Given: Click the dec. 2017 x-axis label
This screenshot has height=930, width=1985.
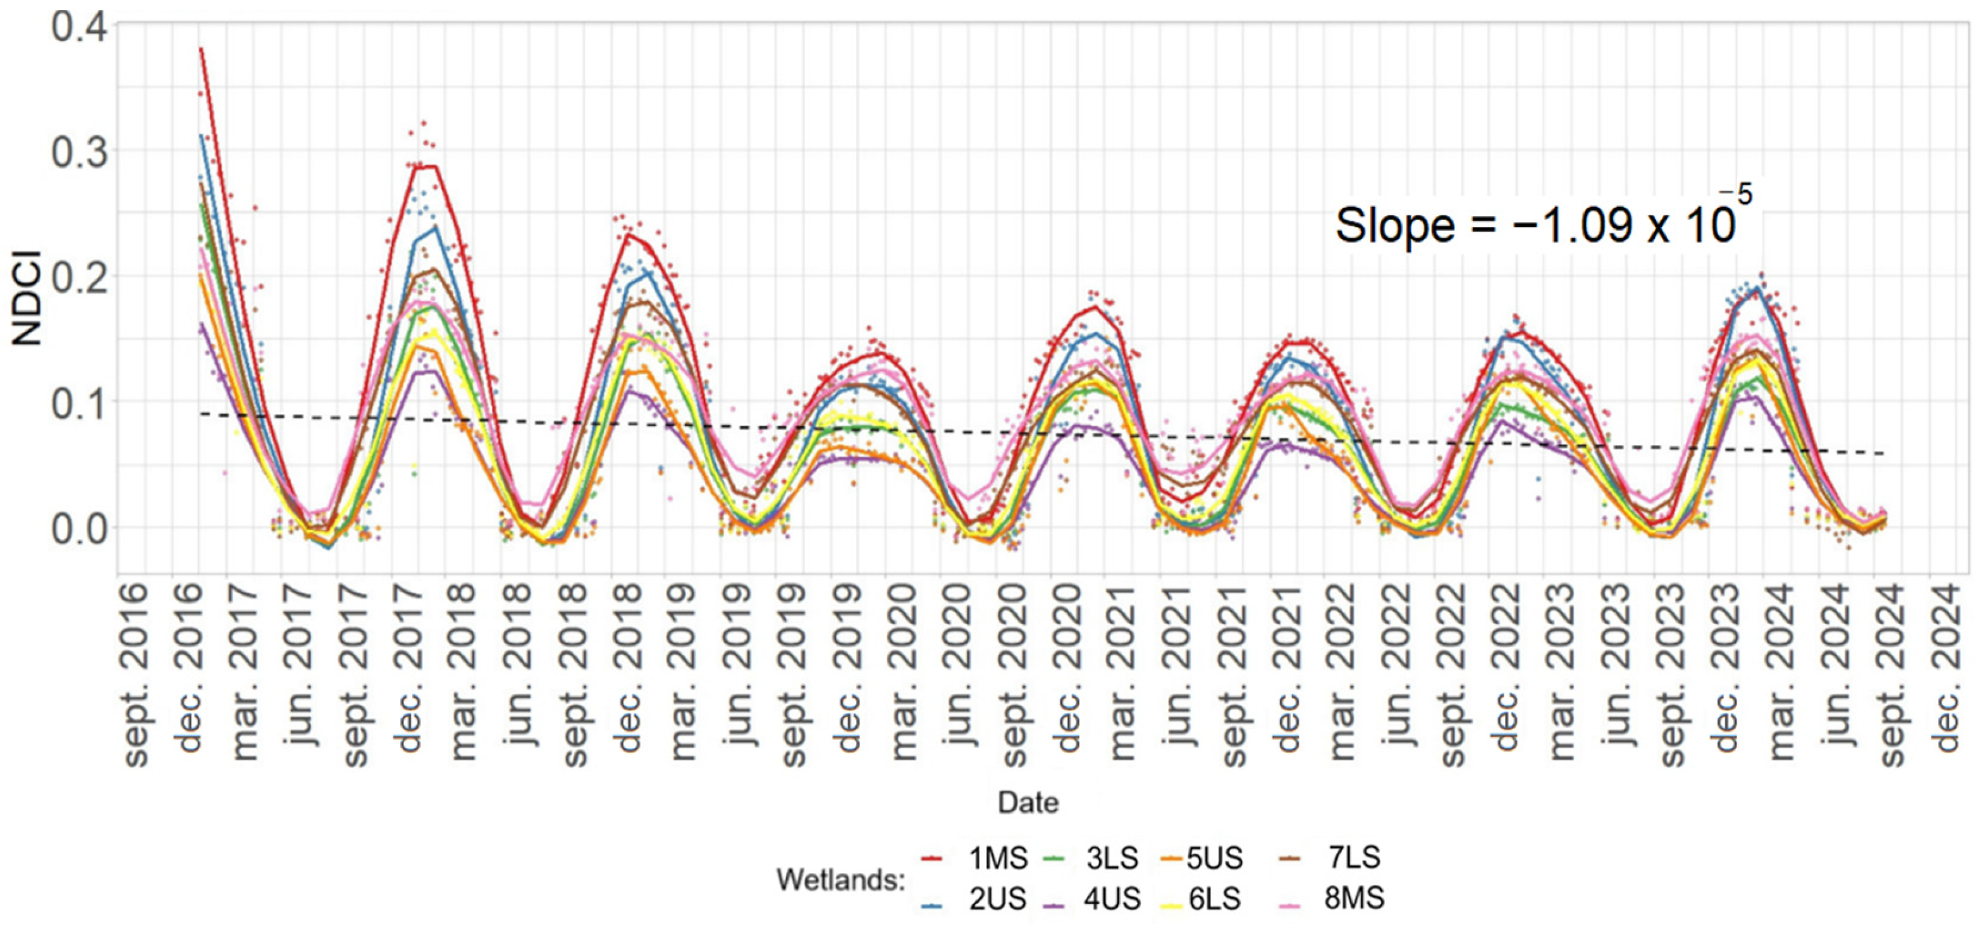Looking at the screenshot, I should pyautogui.click(x=409, y=667).
